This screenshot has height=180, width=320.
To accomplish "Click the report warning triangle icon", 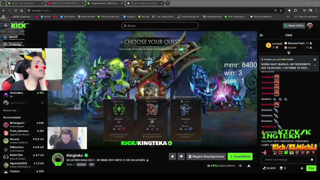I will tap(249, 165).
